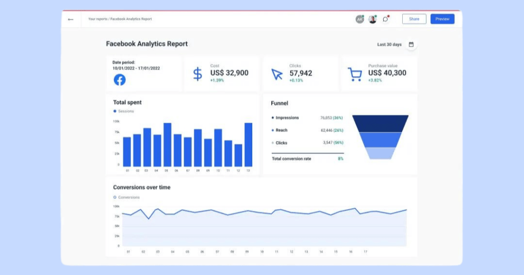Toggle the Sessions legend item
The image size is (524, 275).
[x=124, y=111]
